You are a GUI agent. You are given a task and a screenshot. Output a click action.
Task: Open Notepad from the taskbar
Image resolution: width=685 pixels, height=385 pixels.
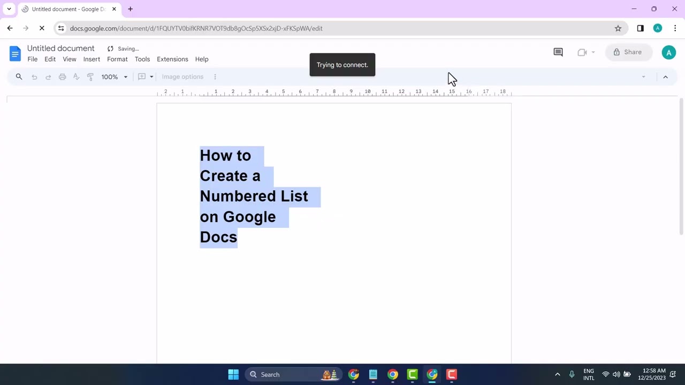pyautogui.click(x=373, y=374)
